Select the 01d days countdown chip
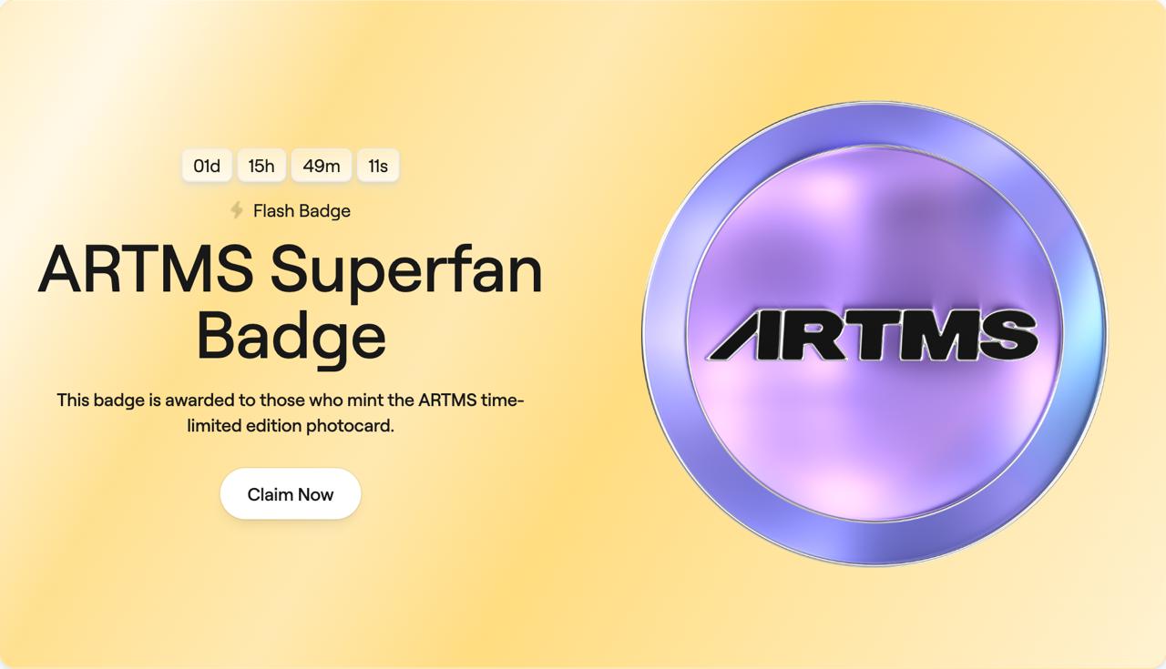This screenshot has height=669, width=1166. pos(207,166)
